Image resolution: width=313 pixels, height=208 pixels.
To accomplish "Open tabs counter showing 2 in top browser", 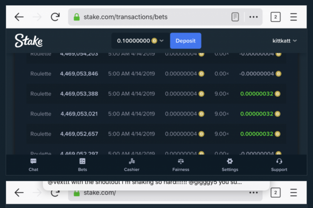I will [x=275, y=17].
